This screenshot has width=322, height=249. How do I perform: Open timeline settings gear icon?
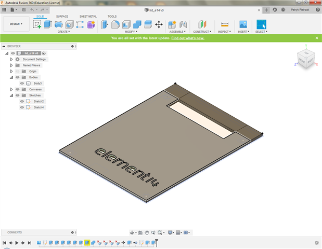pos(317,243)
